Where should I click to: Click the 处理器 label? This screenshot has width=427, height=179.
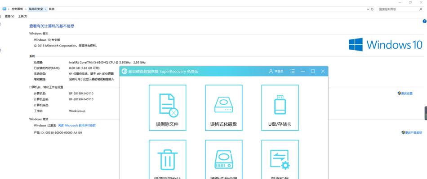click(38, 62)
